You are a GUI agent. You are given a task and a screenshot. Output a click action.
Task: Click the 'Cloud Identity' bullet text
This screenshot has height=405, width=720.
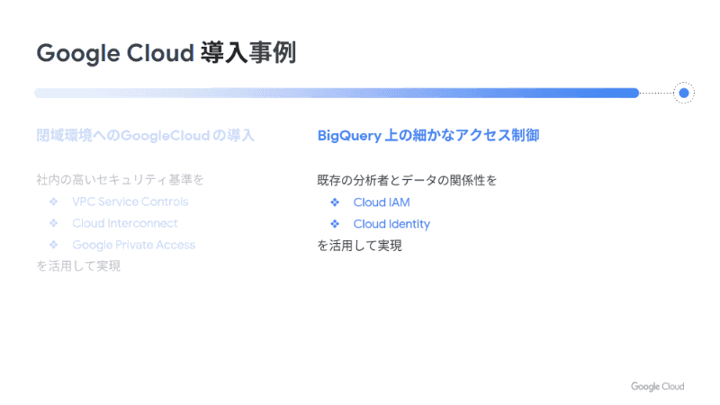pos(391,224)
